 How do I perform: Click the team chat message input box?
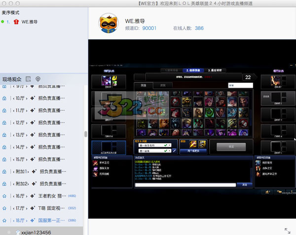click(x=185, y=185)
